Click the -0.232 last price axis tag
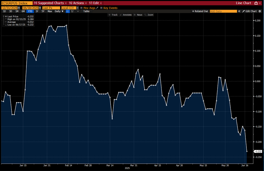 point(258,152)
